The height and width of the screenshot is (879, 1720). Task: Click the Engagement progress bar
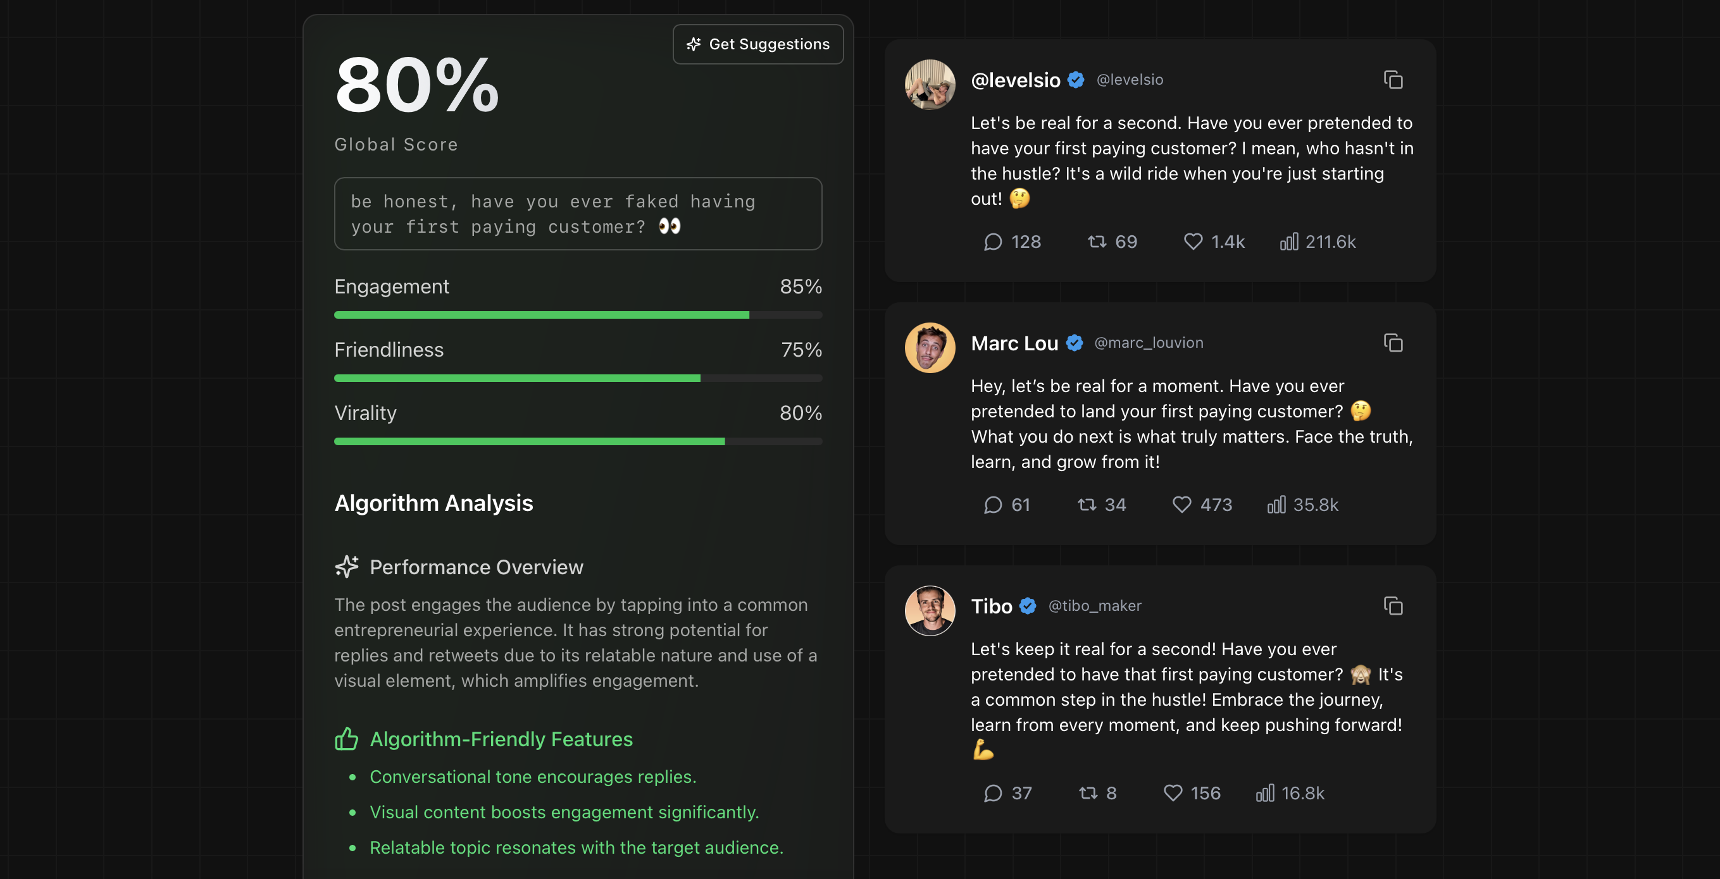(x=578, y=315)
